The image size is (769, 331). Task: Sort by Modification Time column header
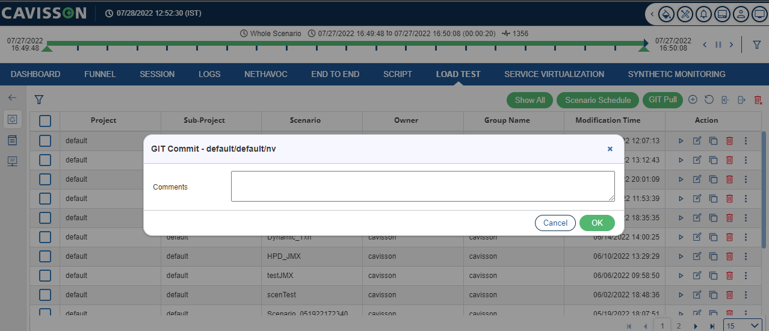(x=608, y=120)
